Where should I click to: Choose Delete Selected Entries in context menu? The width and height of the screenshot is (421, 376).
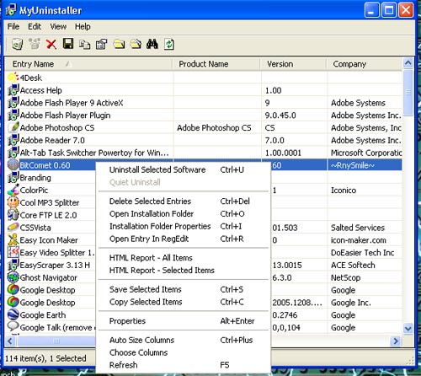[x=184, y=201]
